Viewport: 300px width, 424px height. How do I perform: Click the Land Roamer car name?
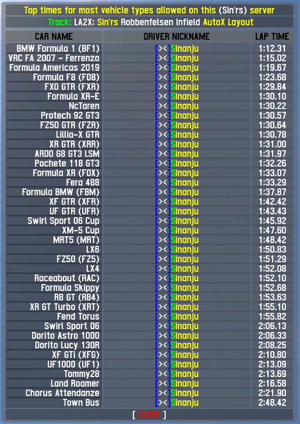(75, 384)
